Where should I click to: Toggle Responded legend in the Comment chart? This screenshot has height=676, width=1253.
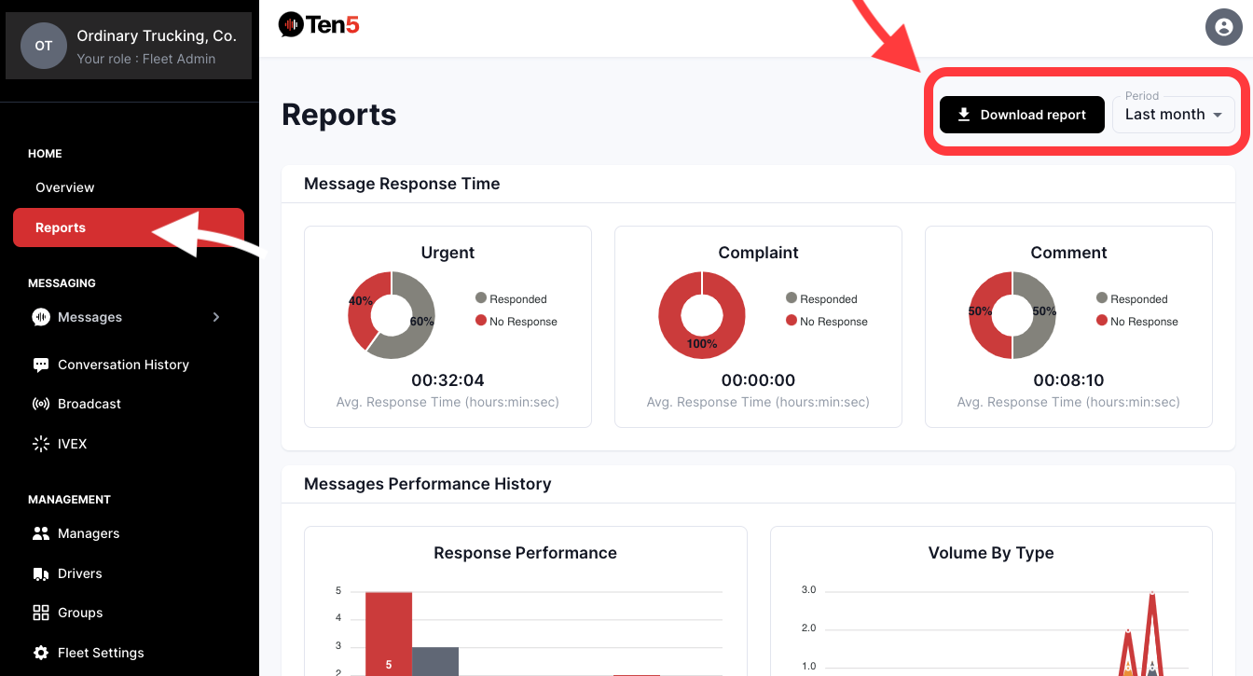pos(1132,298)
